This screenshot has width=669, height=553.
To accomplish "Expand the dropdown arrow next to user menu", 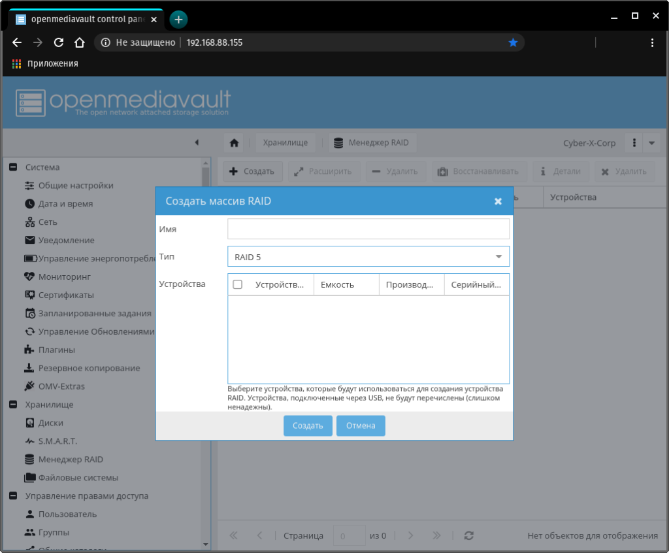I will click(x=651, y=143).
